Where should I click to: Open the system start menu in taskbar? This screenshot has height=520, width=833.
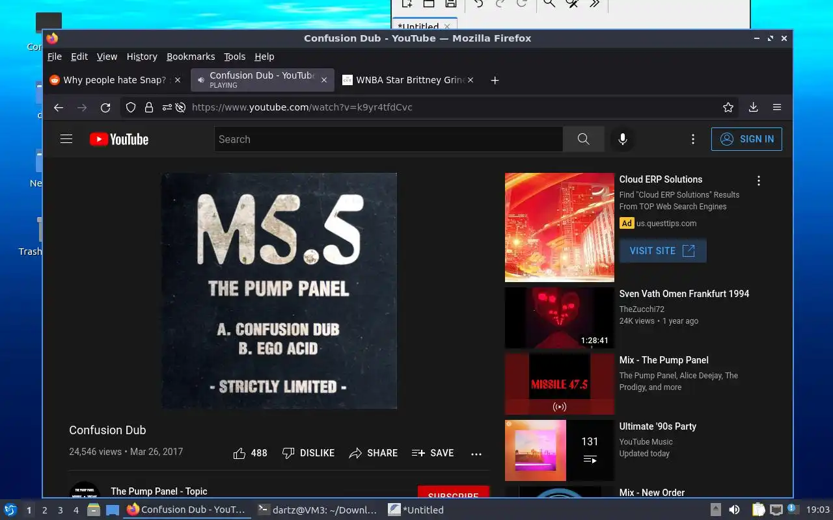tap(10, 510)
